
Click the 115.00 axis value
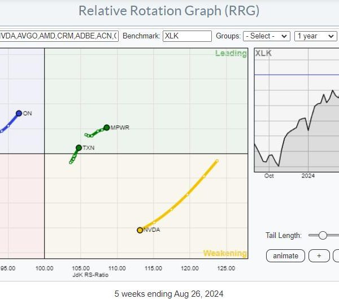coord(153,268)
